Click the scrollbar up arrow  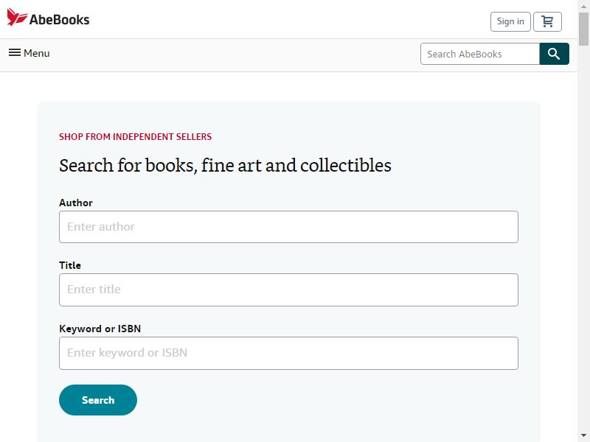pos(583,7)
